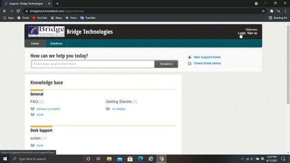The height and width of the screenshot is (163, 290).
Task: Open Gmail bookmark
Action: pyautogui.click(x=23, y=18)
